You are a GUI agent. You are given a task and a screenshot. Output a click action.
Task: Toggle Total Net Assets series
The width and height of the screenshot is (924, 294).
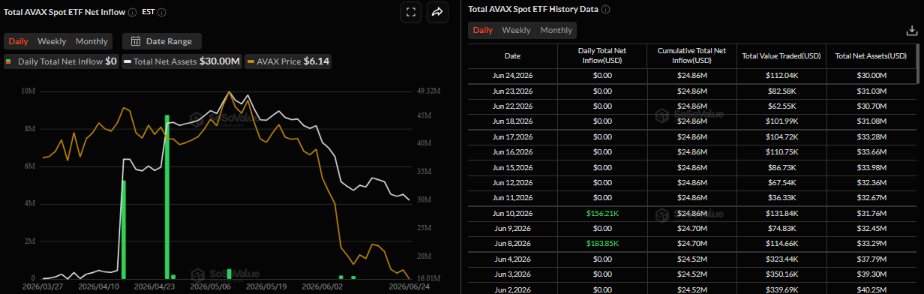182,61
